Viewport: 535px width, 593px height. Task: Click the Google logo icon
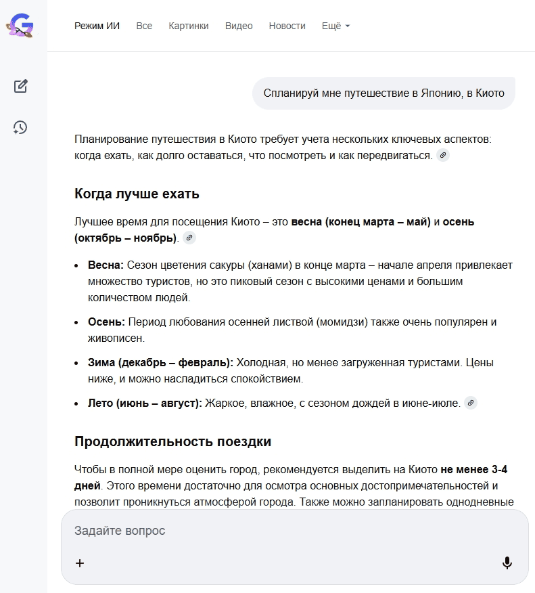click(20, 26)
